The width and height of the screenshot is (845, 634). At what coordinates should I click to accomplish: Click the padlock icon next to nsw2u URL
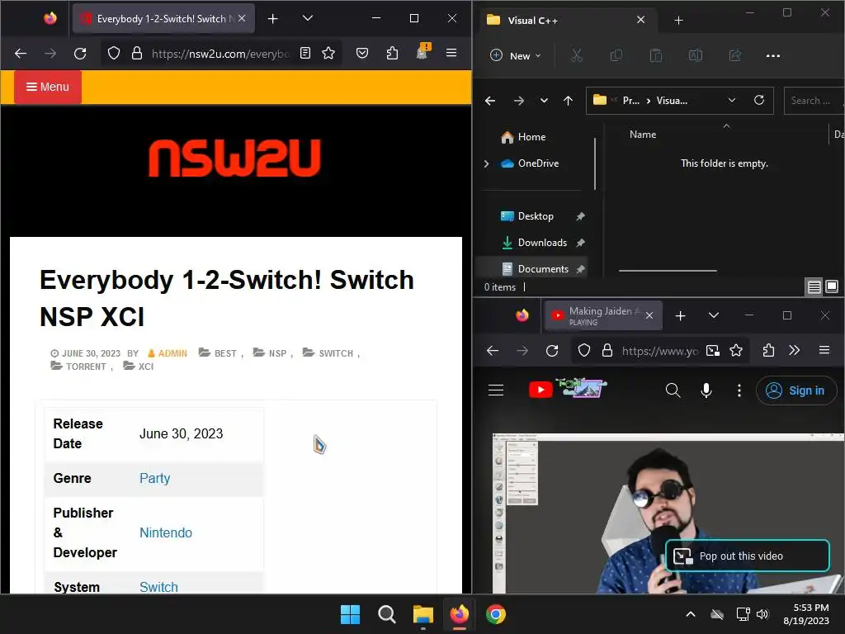coord(137,54)
